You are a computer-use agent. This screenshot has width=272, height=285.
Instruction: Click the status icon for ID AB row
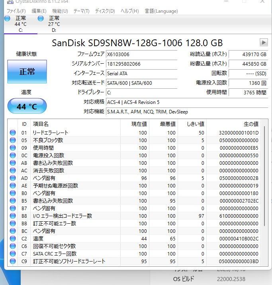[x=13, y=163]
